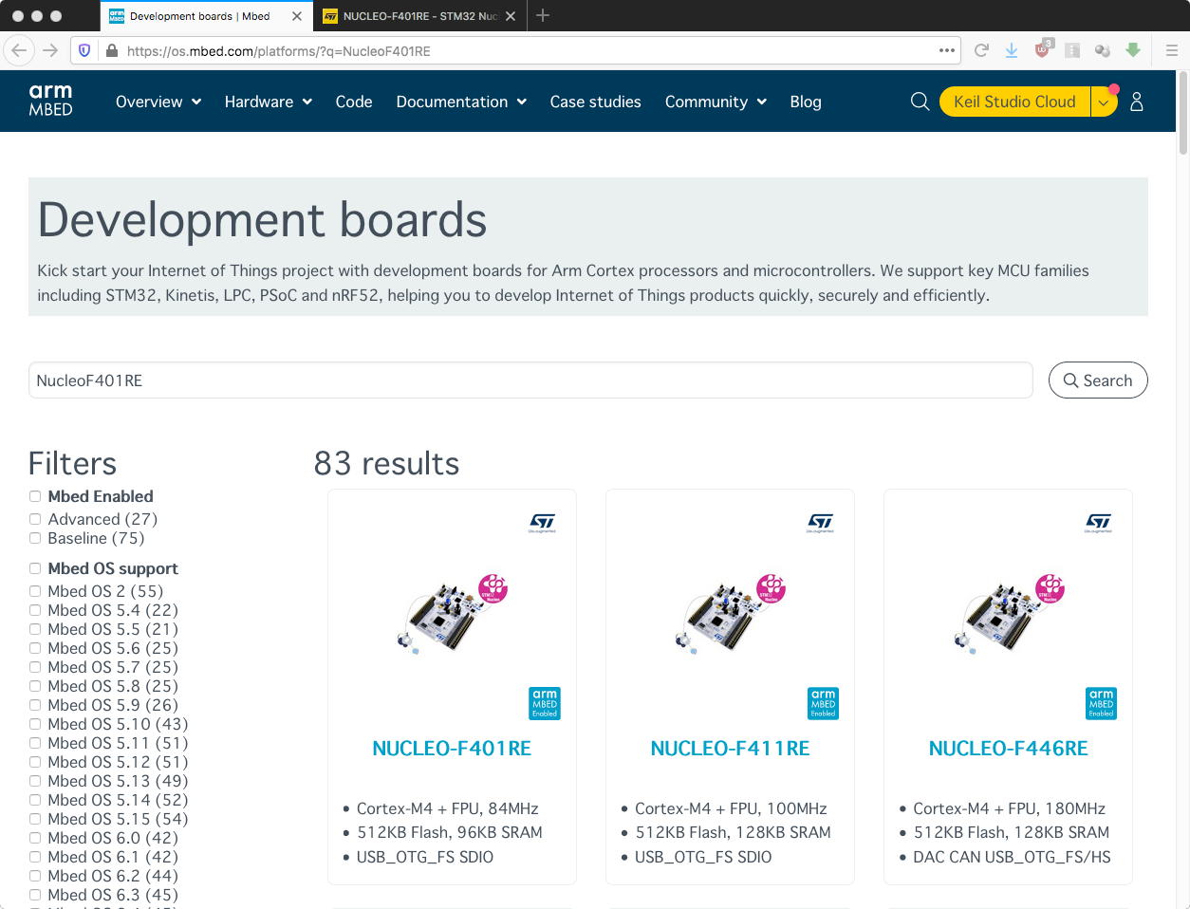
Task: Open the Firefox hamburger menu
Action: pos(1172,50)
